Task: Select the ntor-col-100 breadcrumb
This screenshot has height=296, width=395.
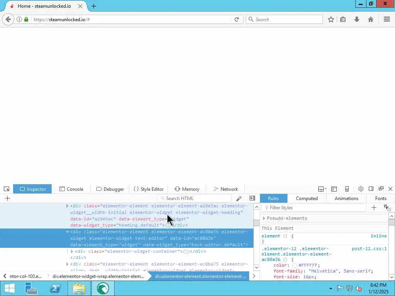Action: coord(25,276)
